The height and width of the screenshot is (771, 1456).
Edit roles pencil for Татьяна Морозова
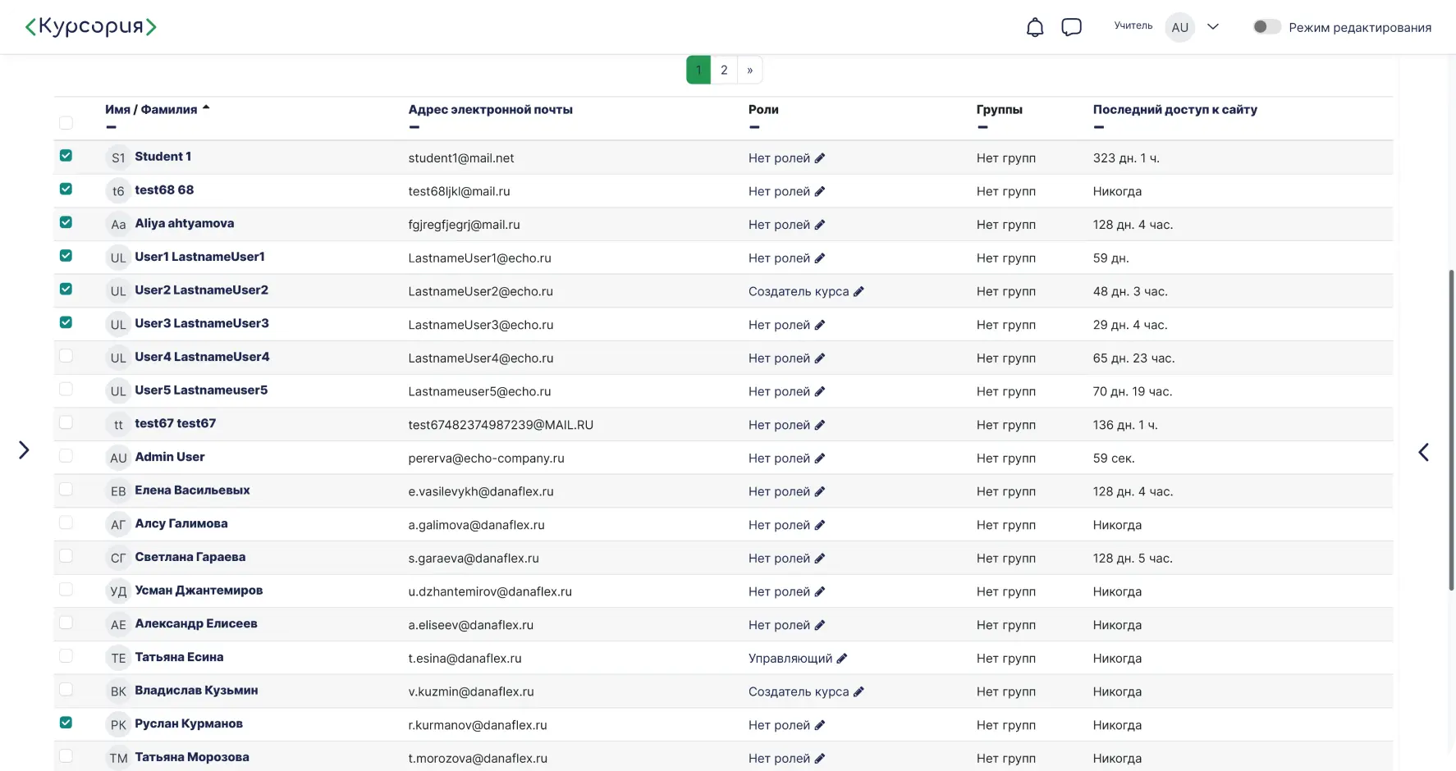(820, 759)
